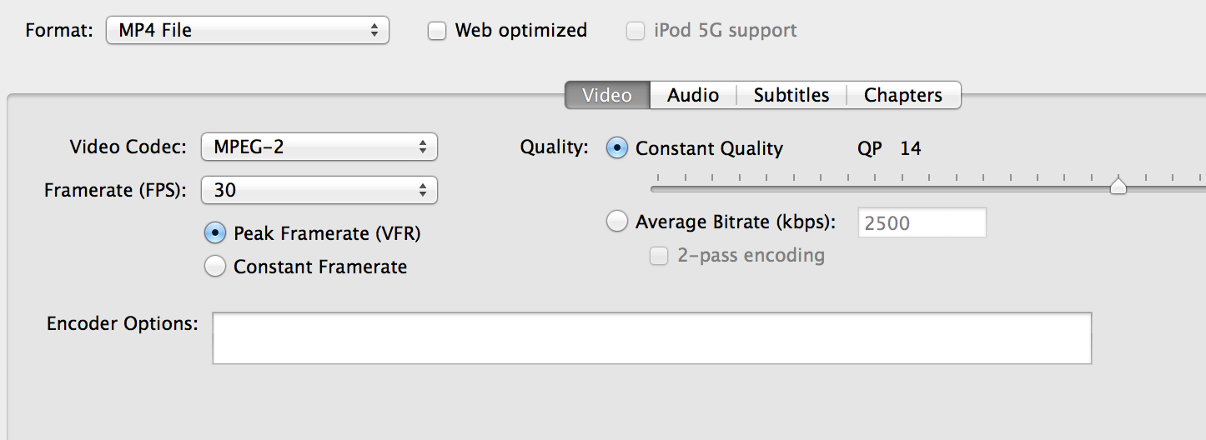
Task: Choose the Average Bitrate (kbps) option
Action: tap(617, 222)
